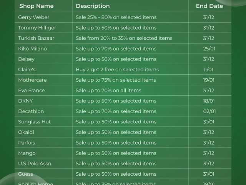246x185 pixels.
Task: Click the Kiko Milano end date 25/01
Action: point(209,49)
